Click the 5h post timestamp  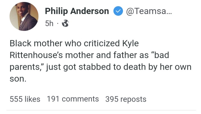pos(49,24)
